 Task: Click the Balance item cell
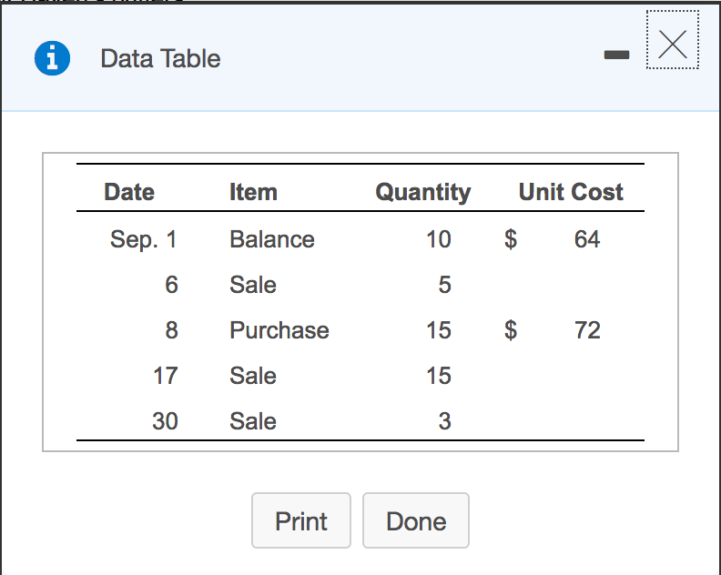click(271, 239)
